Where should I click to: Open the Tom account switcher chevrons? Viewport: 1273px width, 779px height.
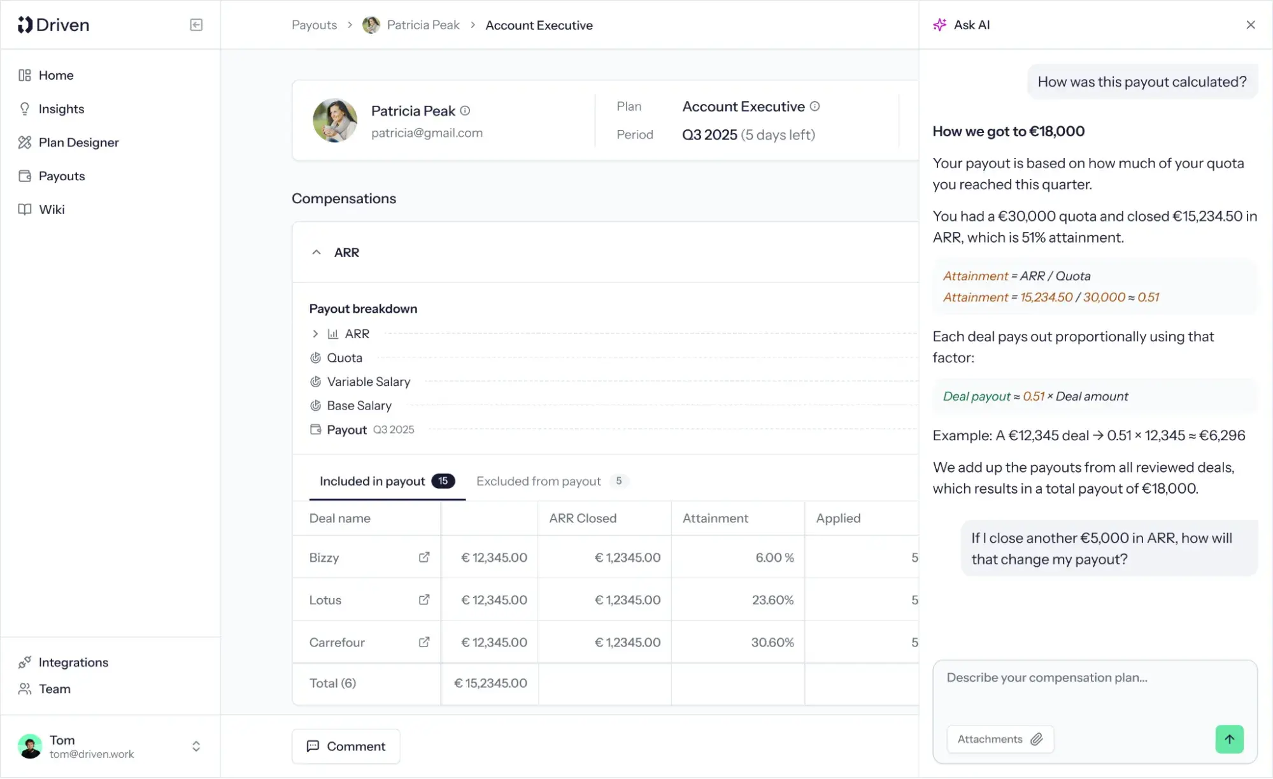coord(196,747)
